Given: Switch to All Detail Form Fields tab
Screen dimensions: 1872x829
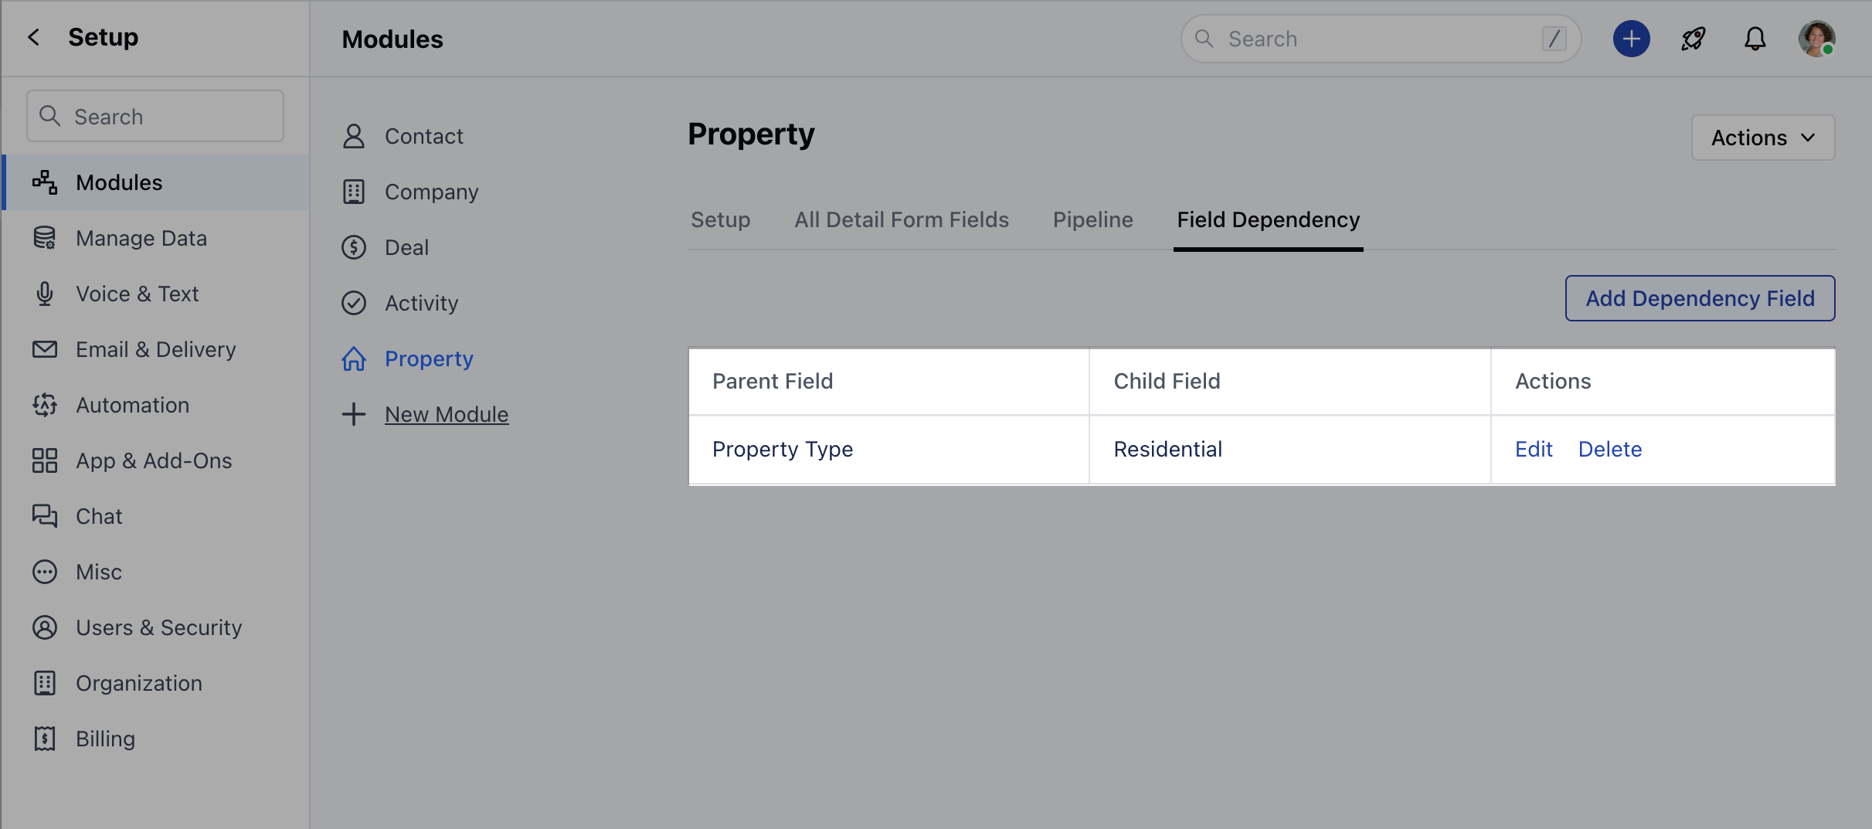Looking at the screenshot, I should 901,219.
